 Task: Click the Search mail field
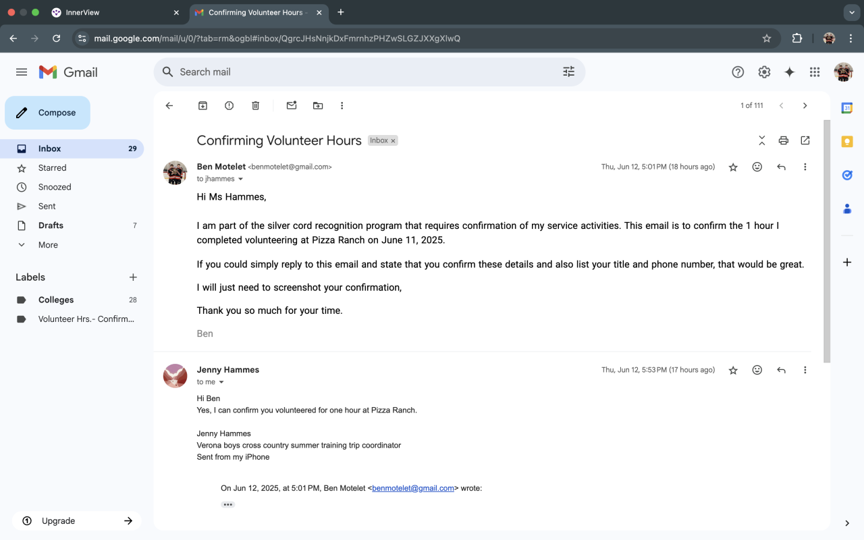point(364,72)
